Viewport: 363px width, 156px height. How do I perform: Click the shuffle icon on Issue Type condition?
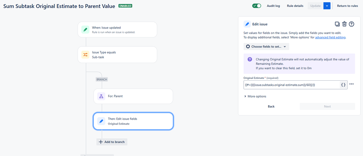coord(85,55)
